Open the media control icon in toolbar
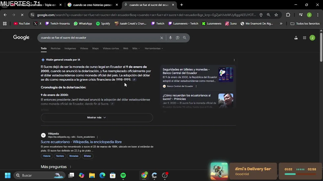The height and width of the screenshot is (181, 323). point(301,15)
